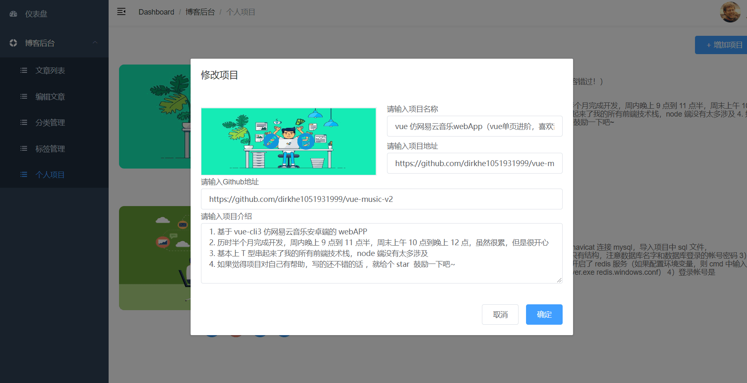Click the 修改项目 dialog title
Screen dimensions: 747x383
pyautogui.click(x=219, y=75)
